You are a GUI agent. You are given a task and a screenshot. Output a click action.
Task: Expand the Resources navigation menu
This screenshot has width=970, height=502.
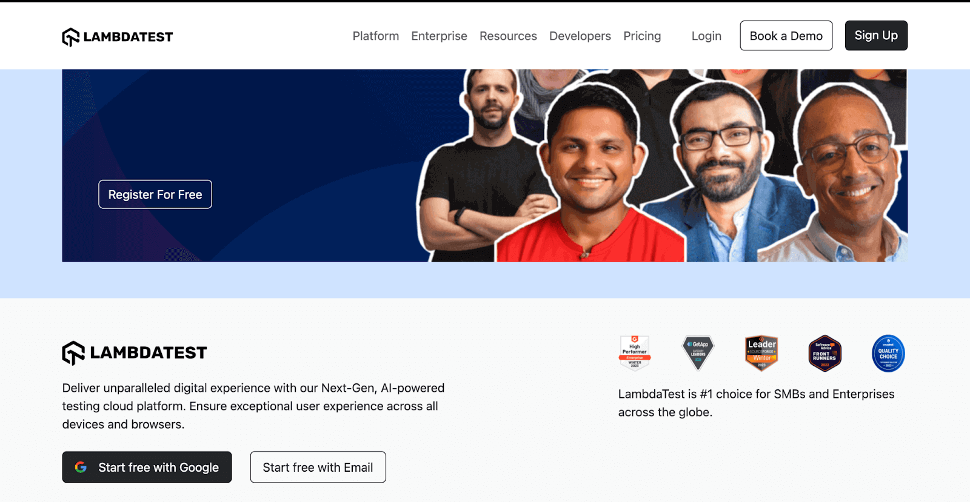pyautogui.click(x=508, y=36)
